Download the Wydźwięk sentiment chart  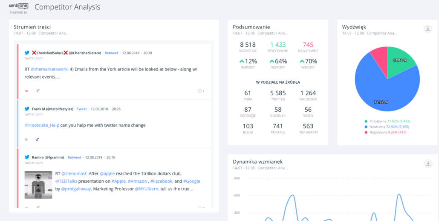(428, 29)
